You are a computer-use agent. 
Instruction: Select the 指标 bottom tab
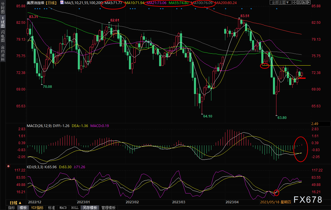click(x=11, y=208)
